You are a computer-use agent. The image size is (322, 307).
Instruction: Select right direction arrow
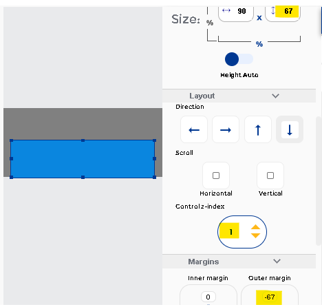(x=226, y=129)
